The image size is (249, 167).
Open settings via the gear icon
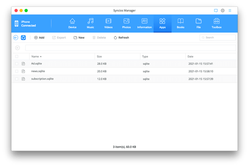coord(223,10)
